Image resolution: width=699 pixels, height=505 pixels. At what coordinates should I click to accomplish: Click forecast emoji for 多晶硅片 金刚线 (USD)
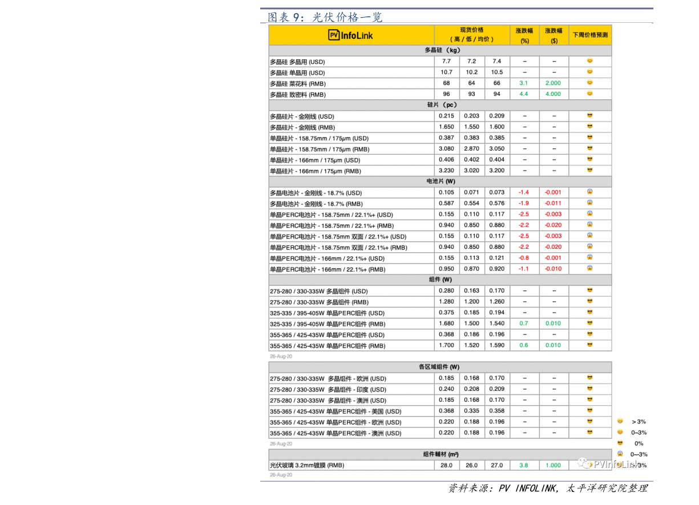coord(589,116)
